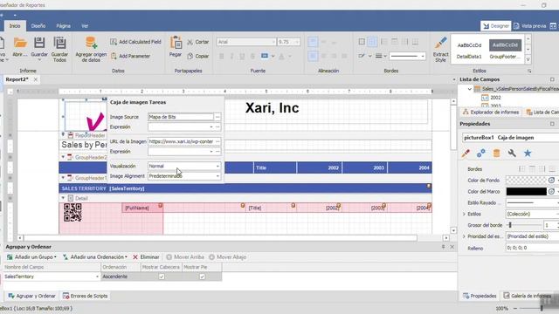This screenshot has width=559, height=314.
Task: Open the Image Source Mapa de Bits field
Action: pos(181,117)
